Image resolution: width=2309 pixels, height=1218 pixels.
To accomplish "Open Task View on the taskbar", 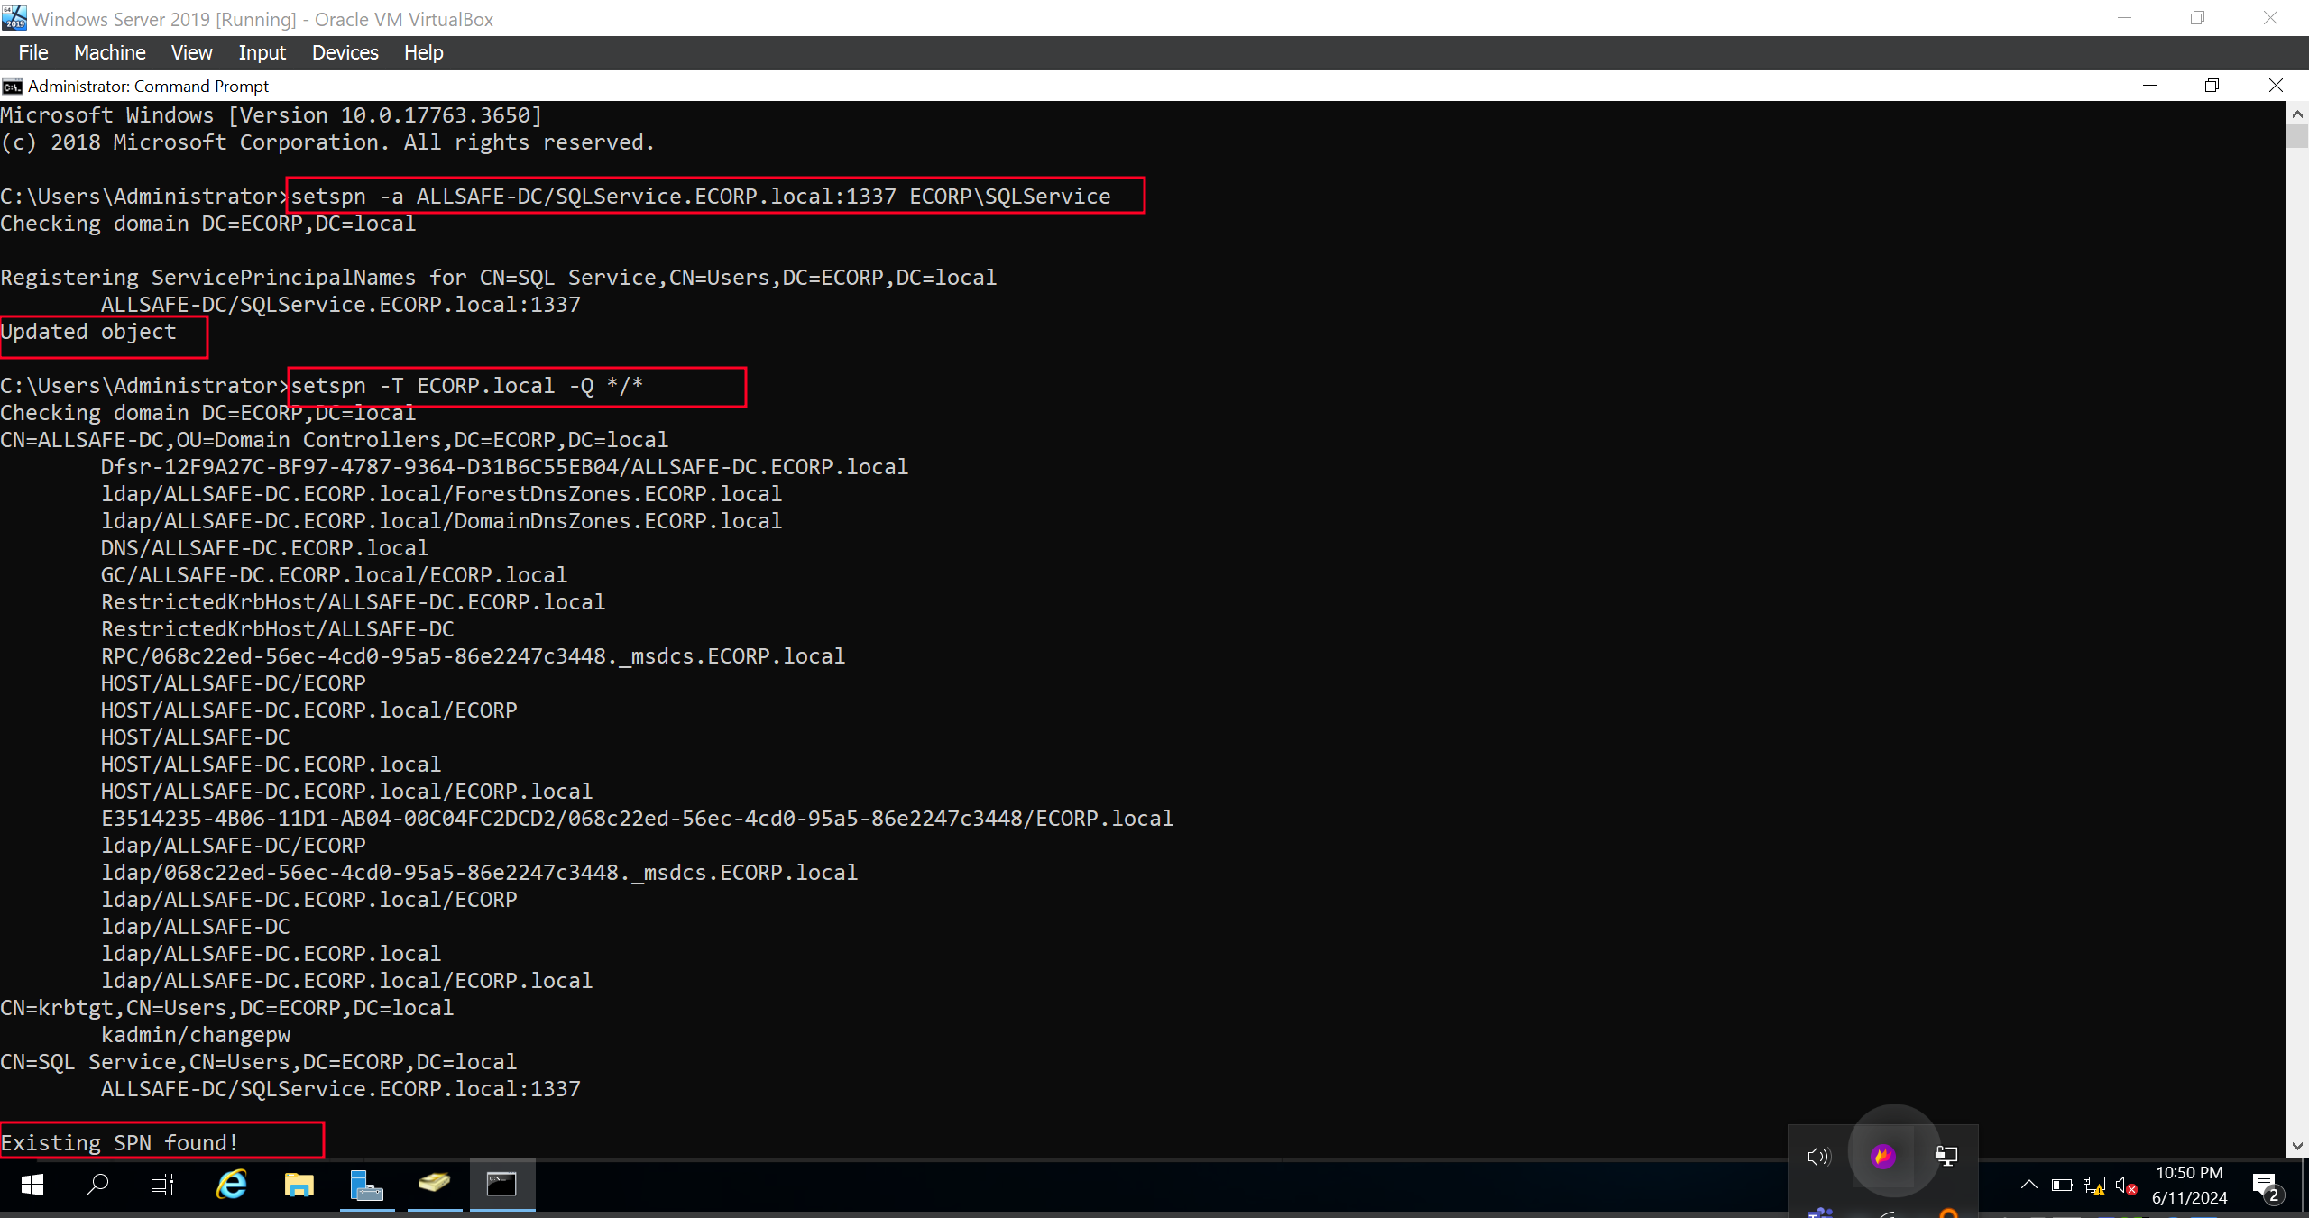I will tap(162, 1185).
